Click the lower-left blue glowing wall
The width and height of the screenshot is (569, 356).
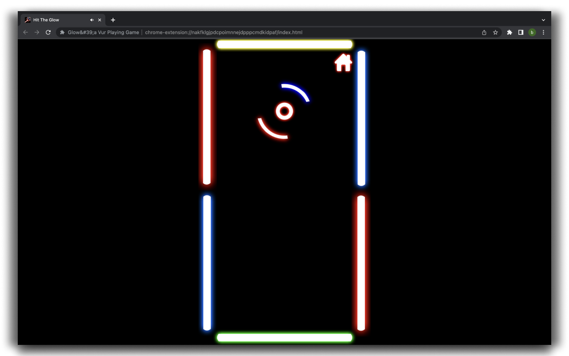[207, 263]
